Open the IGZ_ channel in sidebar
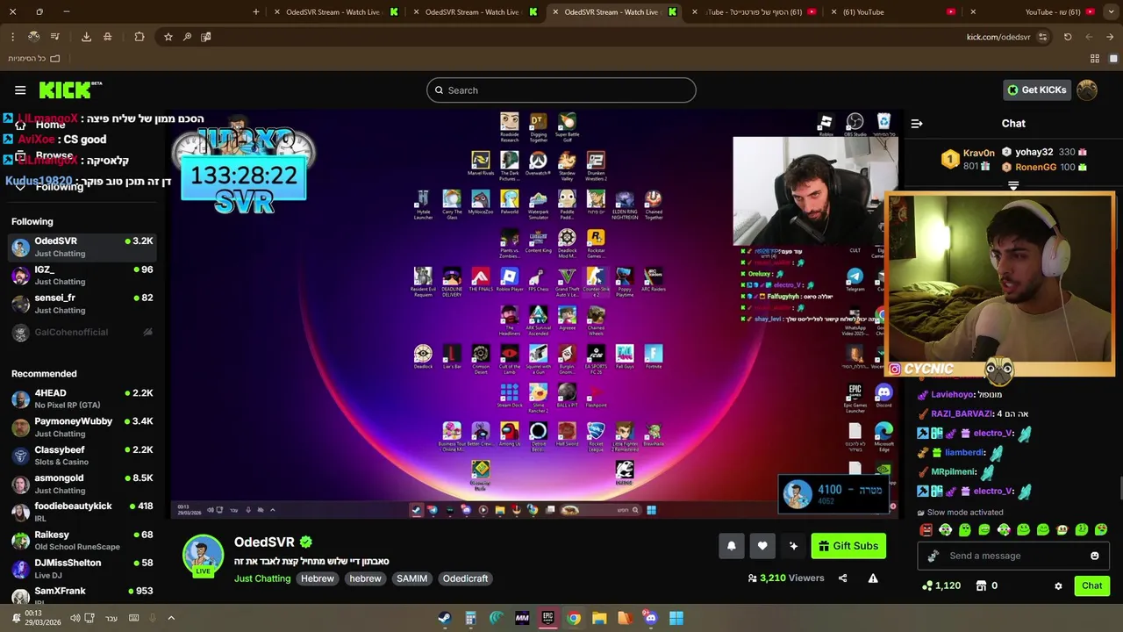 click(82, 275)
